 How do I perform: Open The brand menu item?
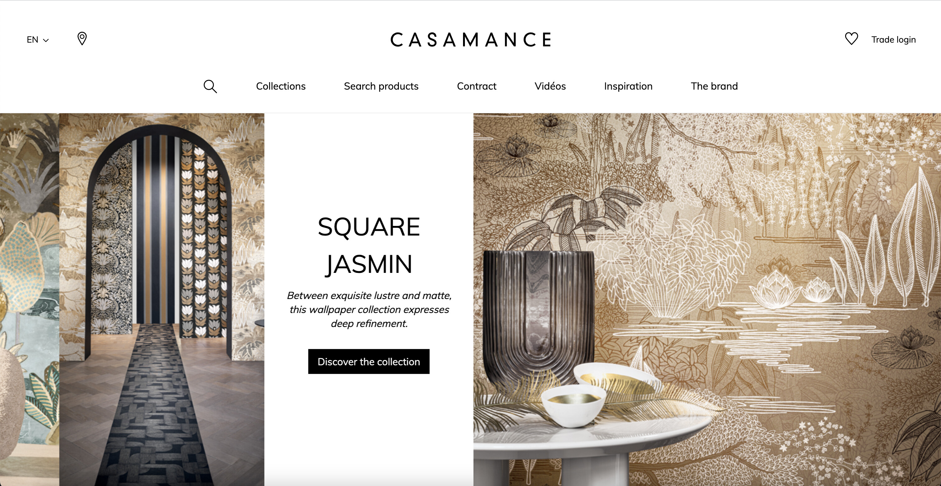pyautogui.click(x=714, y=86)
